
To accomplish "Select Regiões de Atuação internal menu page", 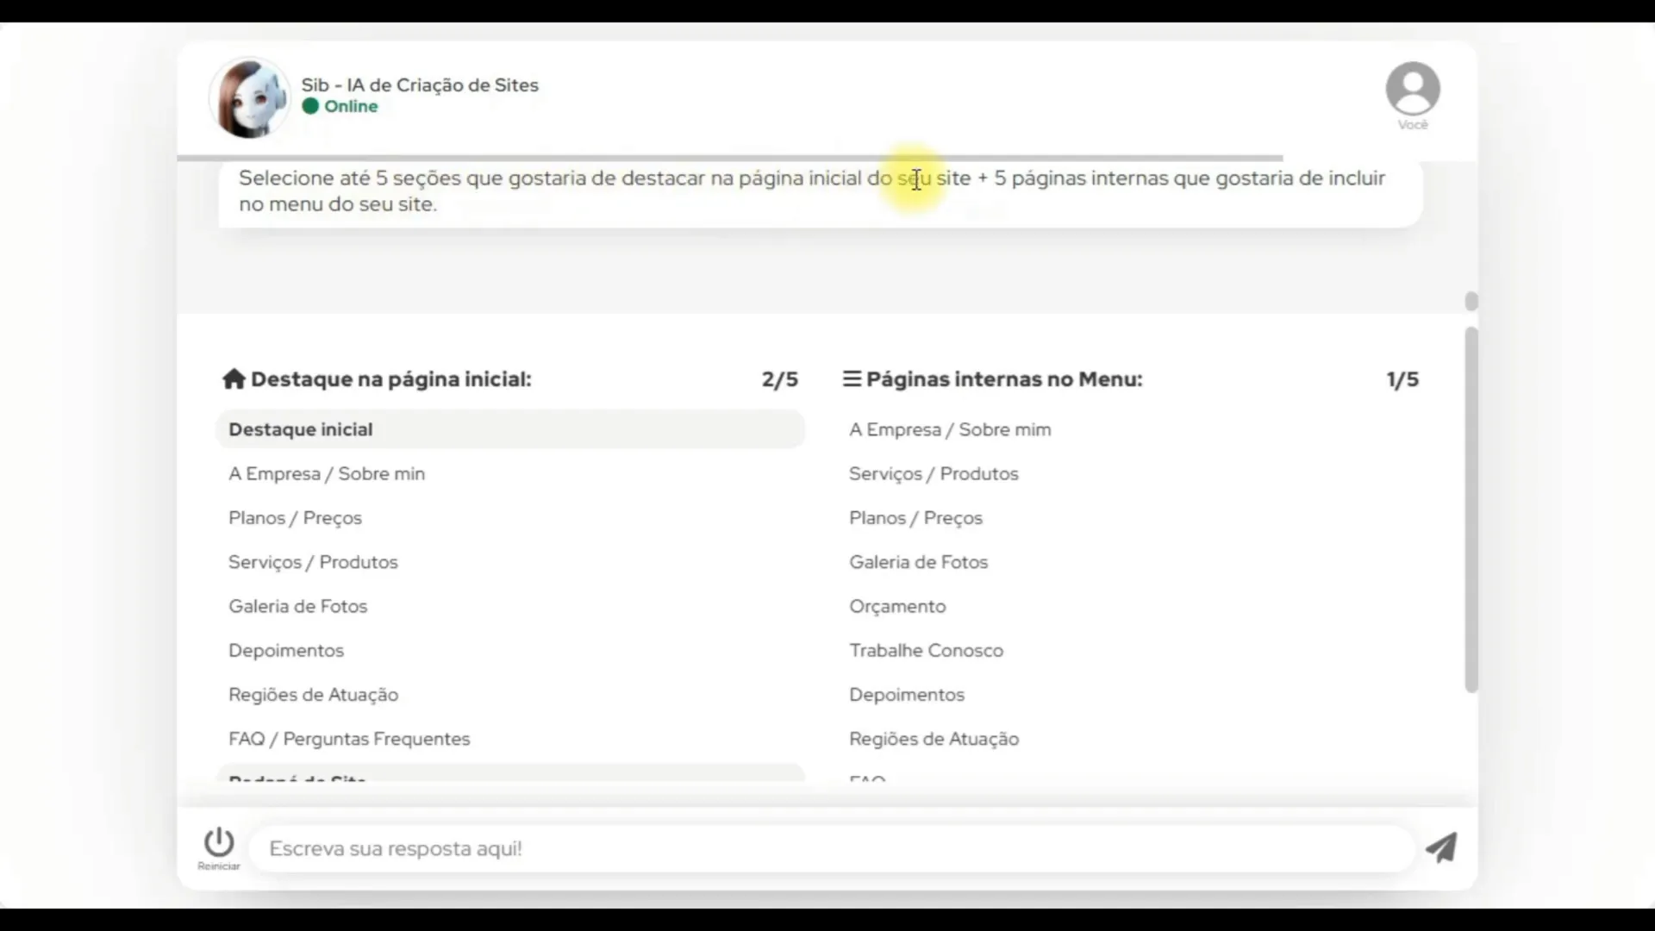I will tap(934, 740).
